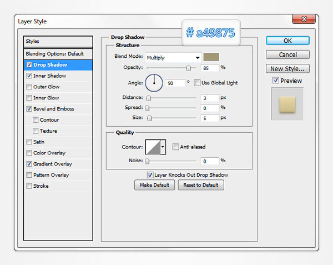Uncheck the Inner Shadow effect
Screen dimensions: 333x265
29,76
